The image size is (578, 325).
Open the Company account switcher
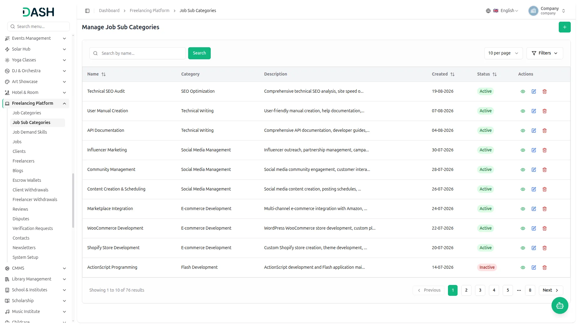(547, 11)
